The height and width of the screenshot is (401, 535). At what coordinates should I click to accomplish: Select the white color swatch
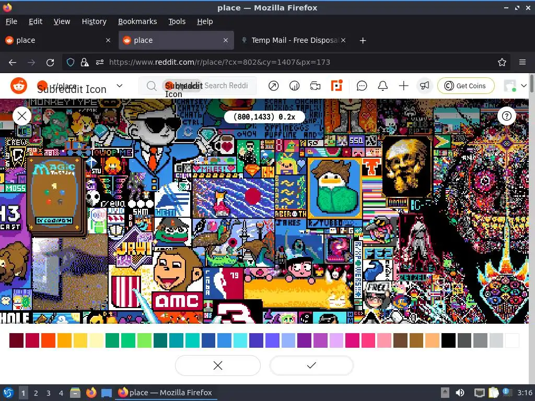[512, 340]
